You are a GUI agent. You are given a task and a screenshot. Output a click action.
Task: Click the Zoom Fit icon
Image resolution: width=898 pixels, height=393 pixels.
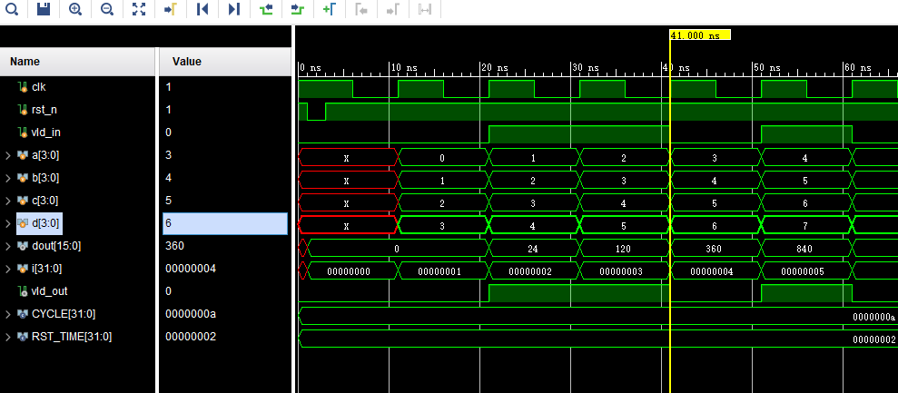[139, 9]
